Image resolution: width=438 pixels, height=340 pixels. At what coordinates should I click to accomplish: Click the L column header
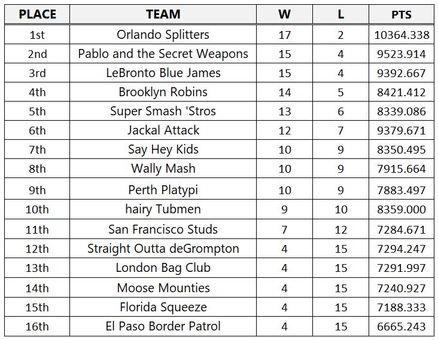click(340, 14)
